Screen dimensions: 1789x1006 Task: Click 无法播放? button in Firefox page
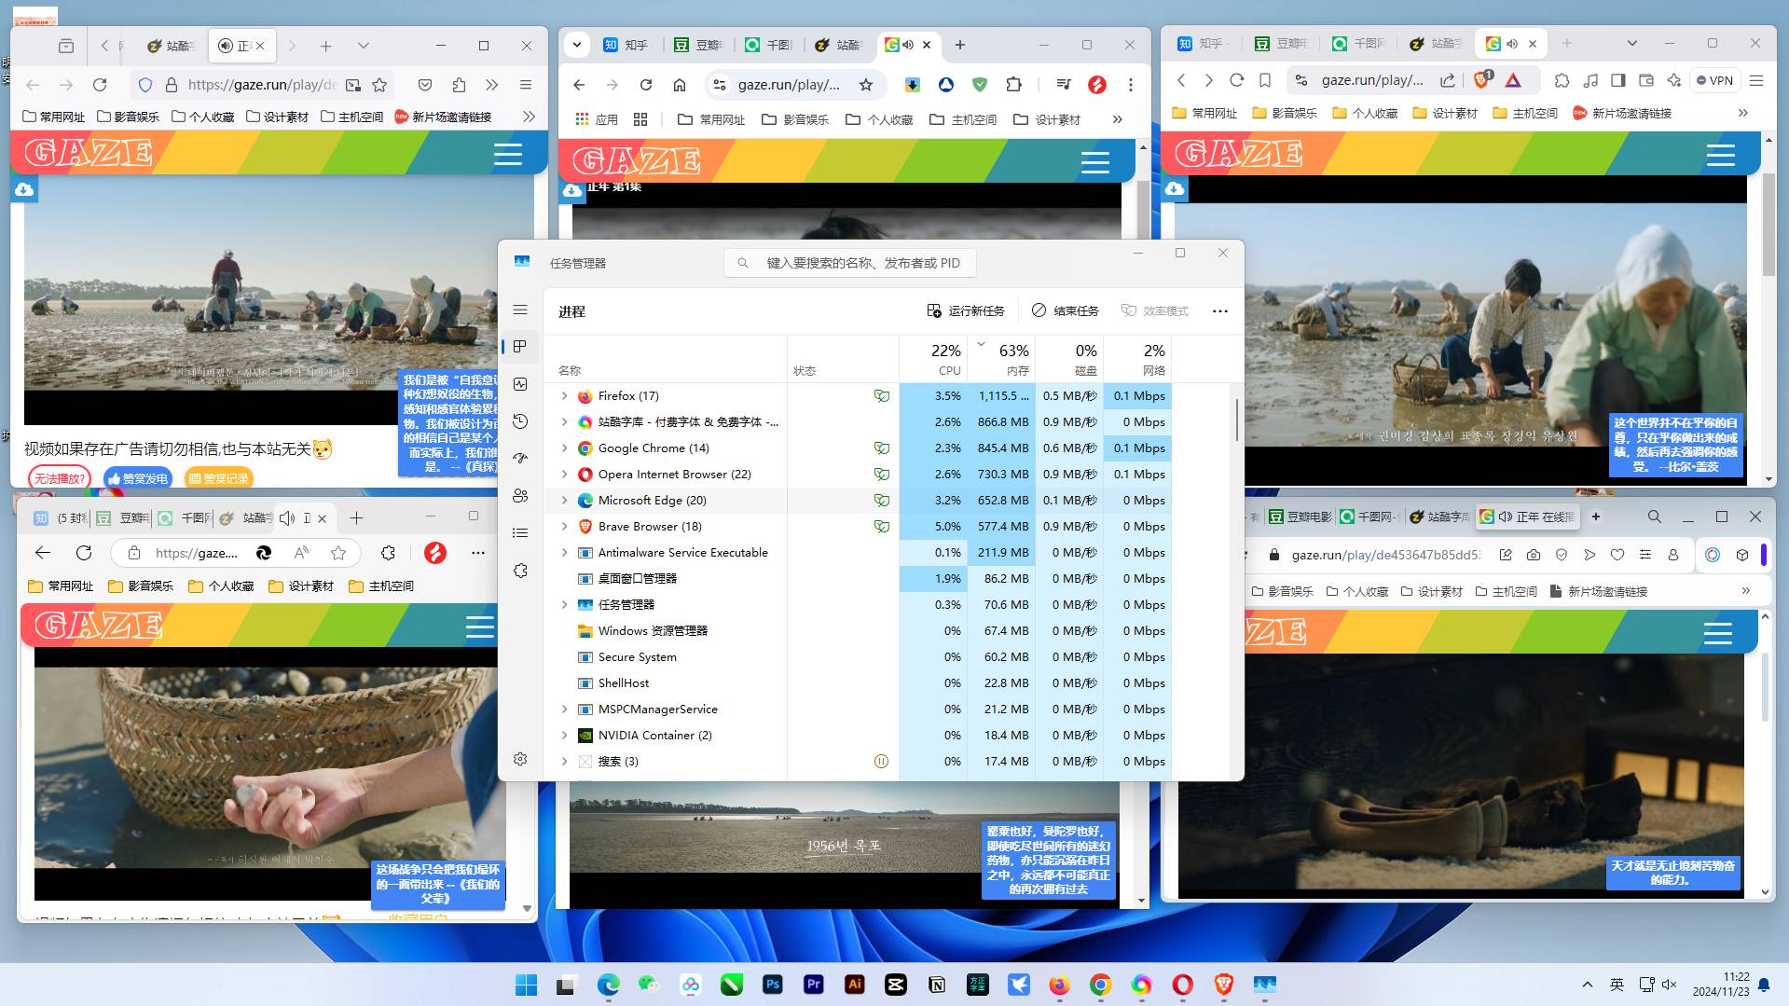59,478
